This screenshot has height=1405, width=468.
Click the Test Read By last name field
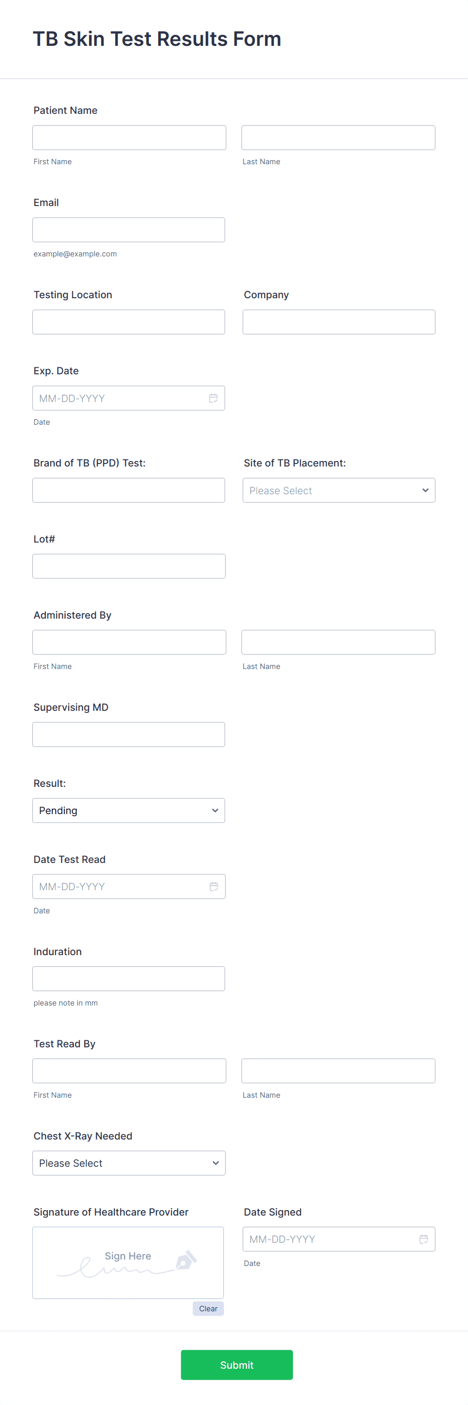click(x=338, y=1071)
